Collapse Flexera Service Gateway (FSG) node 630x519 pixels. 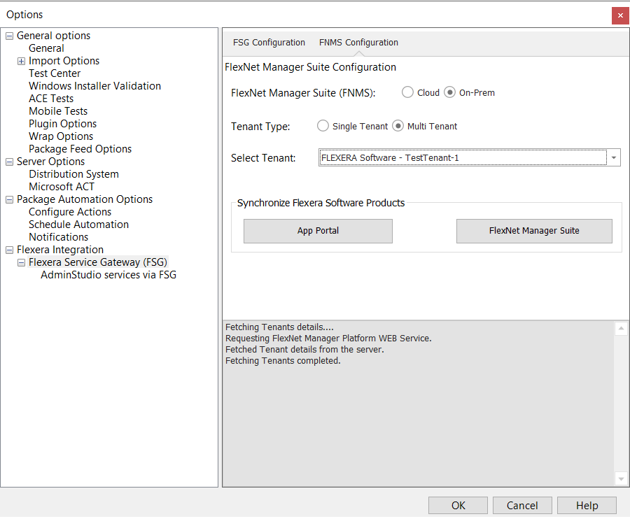point(22,262)
